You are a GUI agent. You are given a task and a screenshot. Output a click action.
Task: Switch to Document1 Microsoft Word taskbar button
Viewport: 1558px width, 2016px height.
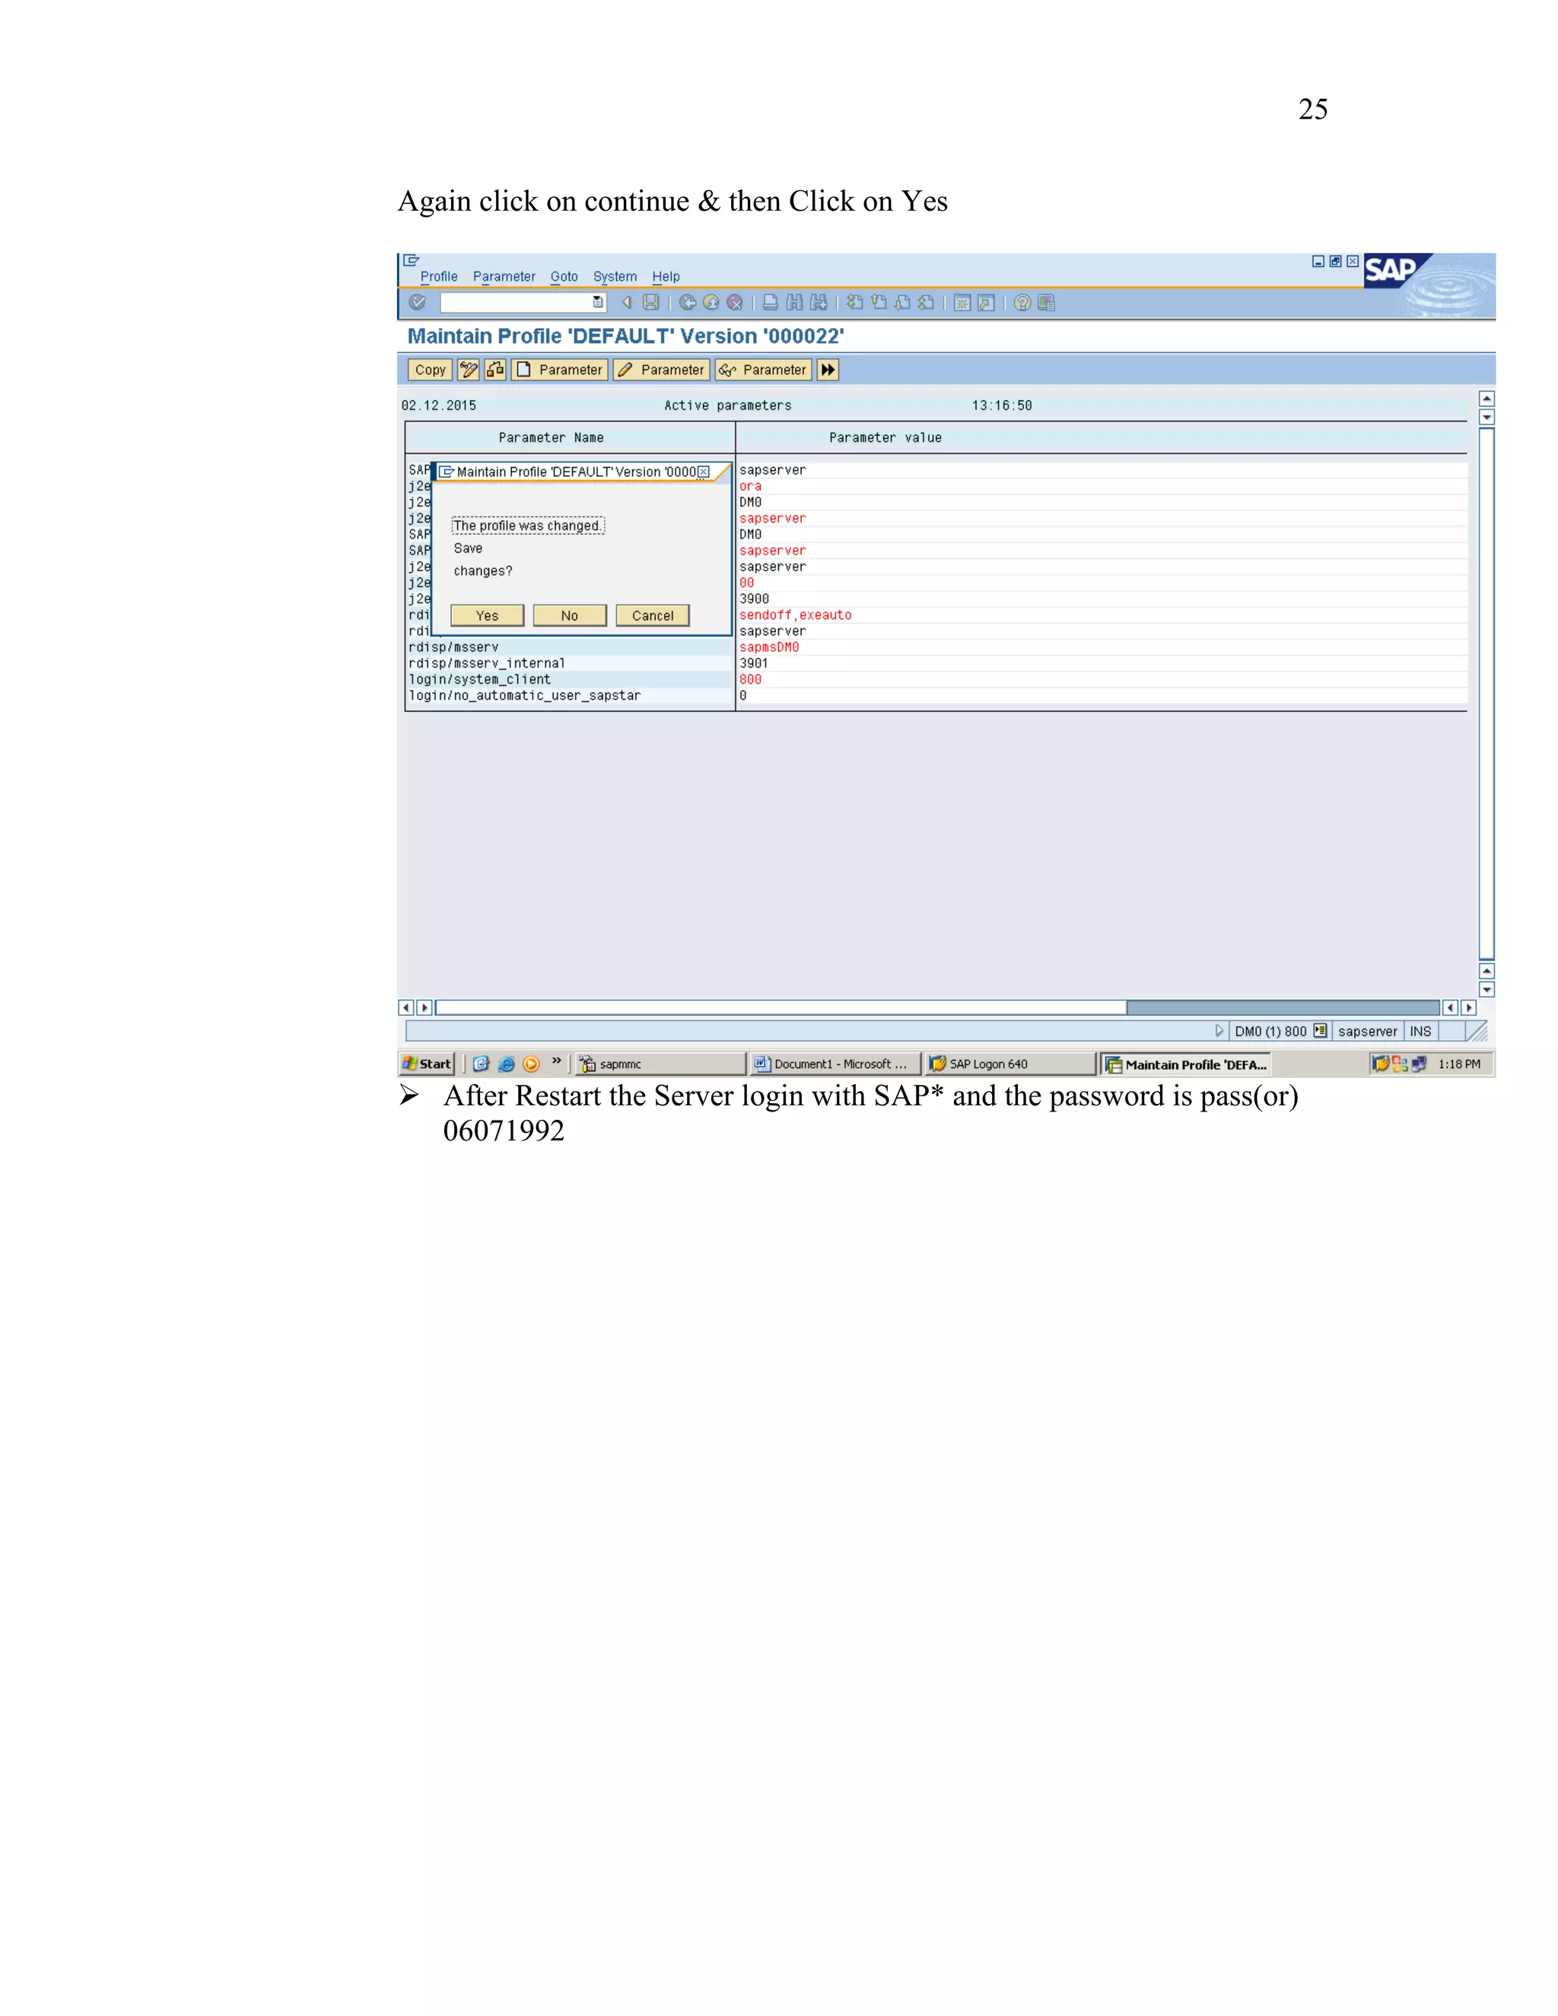835,1064
